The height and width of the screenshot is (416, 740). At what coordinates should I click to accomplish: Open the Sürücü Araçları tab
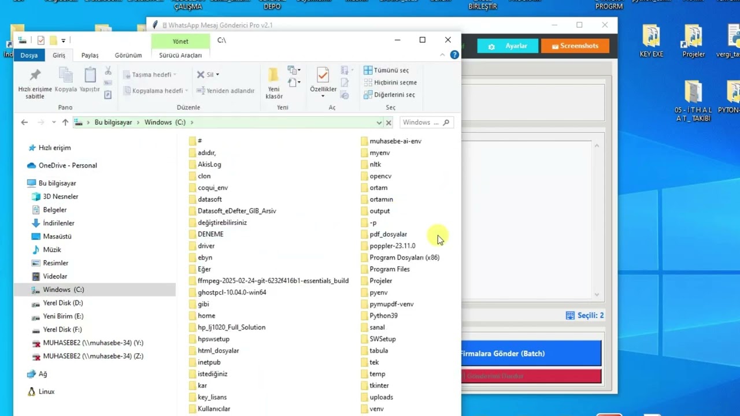click(180, 55)
